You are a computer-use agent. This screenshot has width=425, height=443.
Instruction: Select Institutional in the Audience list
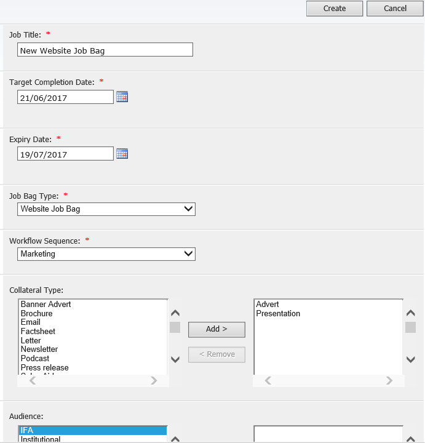pos(93,439)
